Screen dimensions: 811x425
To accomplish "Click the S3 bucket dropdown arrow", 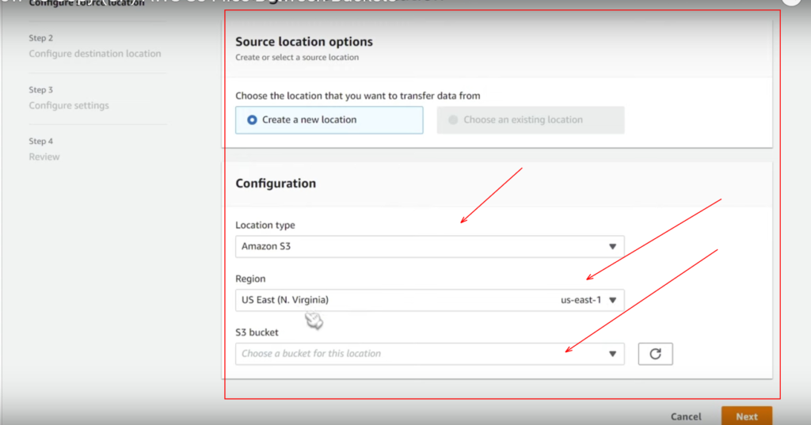I will point(612,354).
